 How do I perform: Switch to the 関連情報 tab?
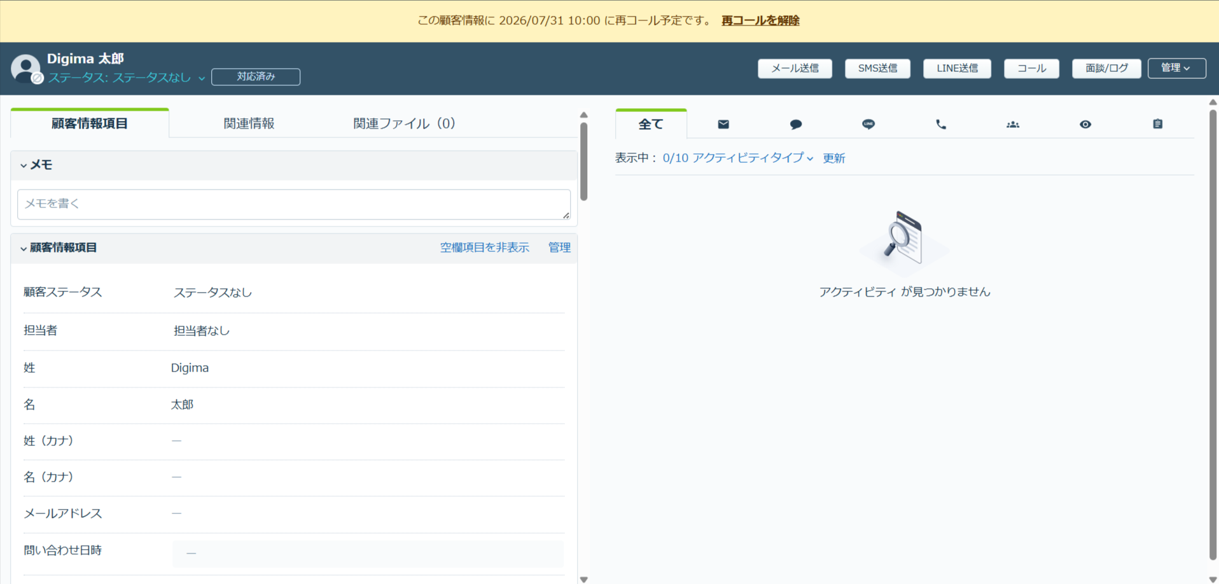(249, 123)
